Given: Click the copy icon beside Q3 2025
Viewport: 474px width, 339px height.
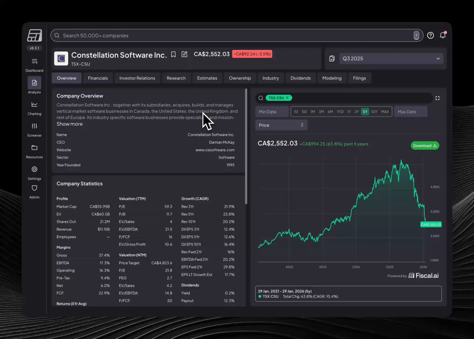Looking at the screenshot, I should coord(332,58).
